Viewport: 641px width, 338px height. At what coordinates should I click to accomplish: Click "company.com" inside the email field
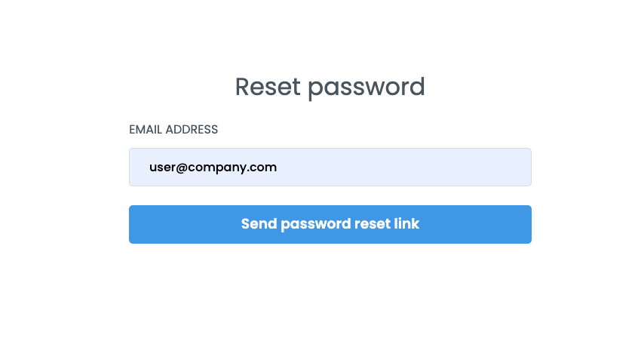[241, 167]
